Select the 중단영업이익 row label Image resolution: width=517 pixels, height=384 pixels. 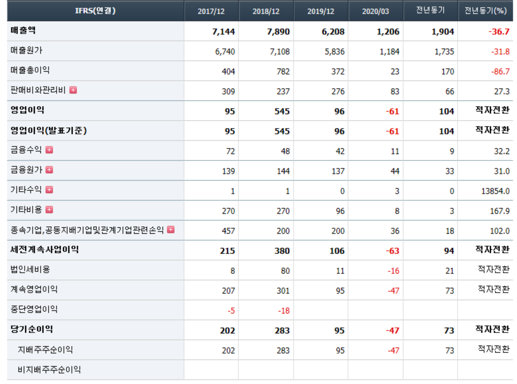point(34,309)
